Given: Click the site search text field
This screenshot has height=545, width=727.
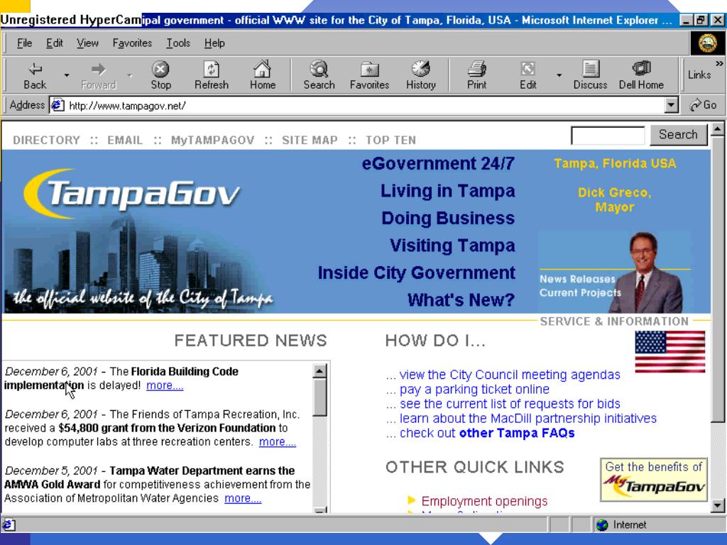Looking at the screenshot, I should pos(608,136).
